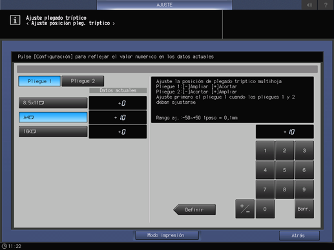Click the Atrás button
334x250 pixels.
tap(299, 235)
